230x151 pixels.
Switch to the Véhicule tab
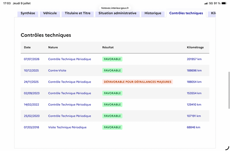tap(50, 14)
